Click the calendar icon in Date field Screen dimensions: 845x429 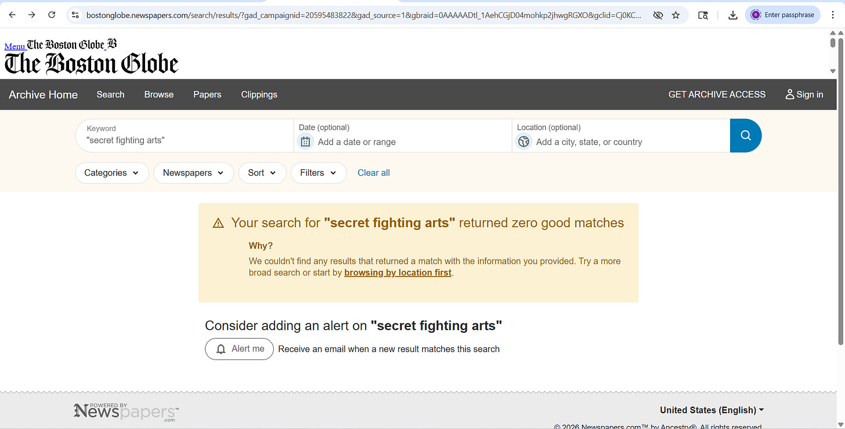305,141
